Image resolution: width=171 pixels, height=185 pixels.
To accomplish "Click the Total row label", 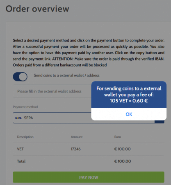I will click(x=21, y=161).
